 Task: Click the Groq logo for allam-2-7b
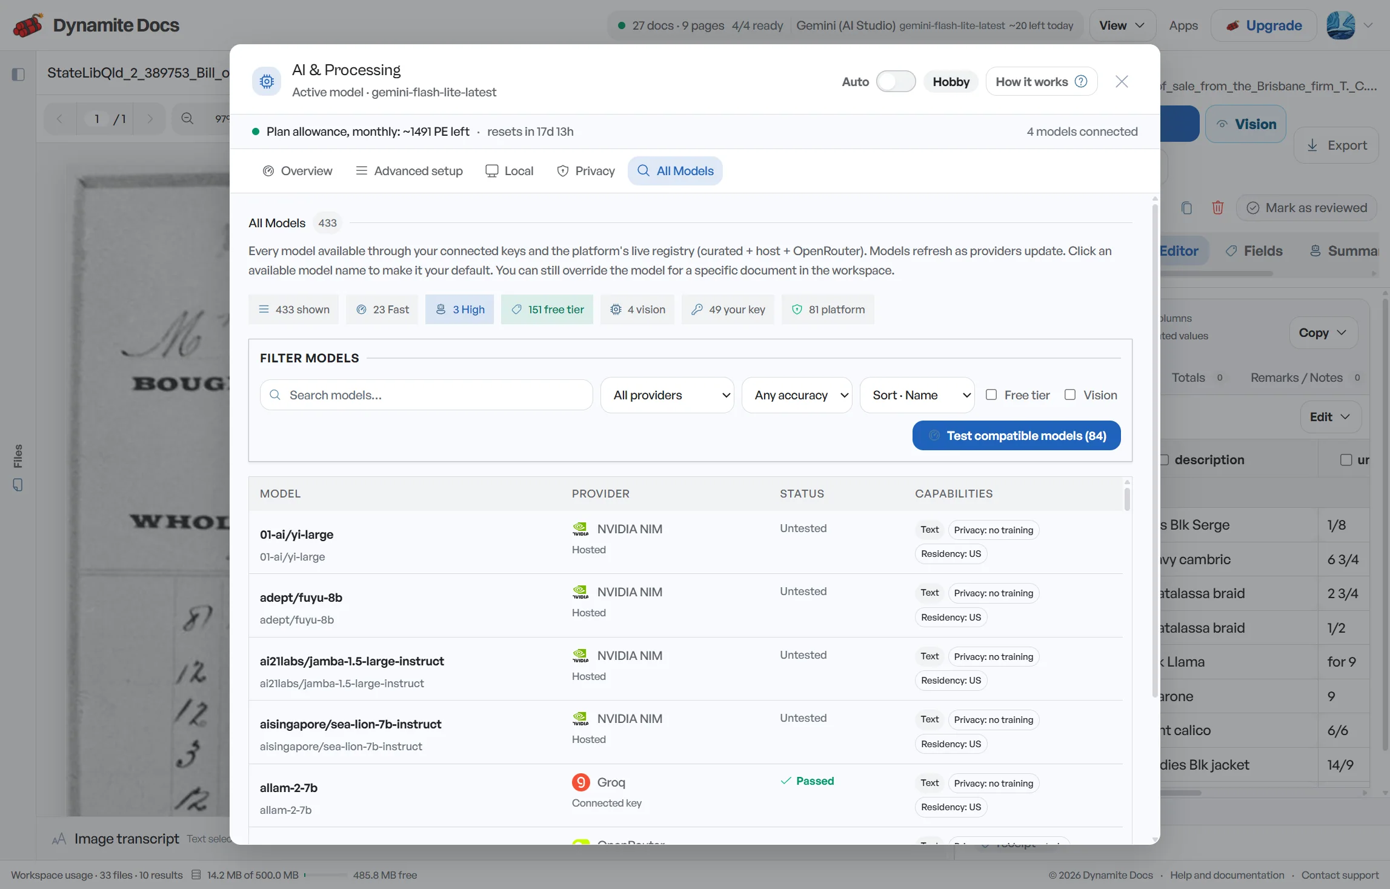point(580,782)
